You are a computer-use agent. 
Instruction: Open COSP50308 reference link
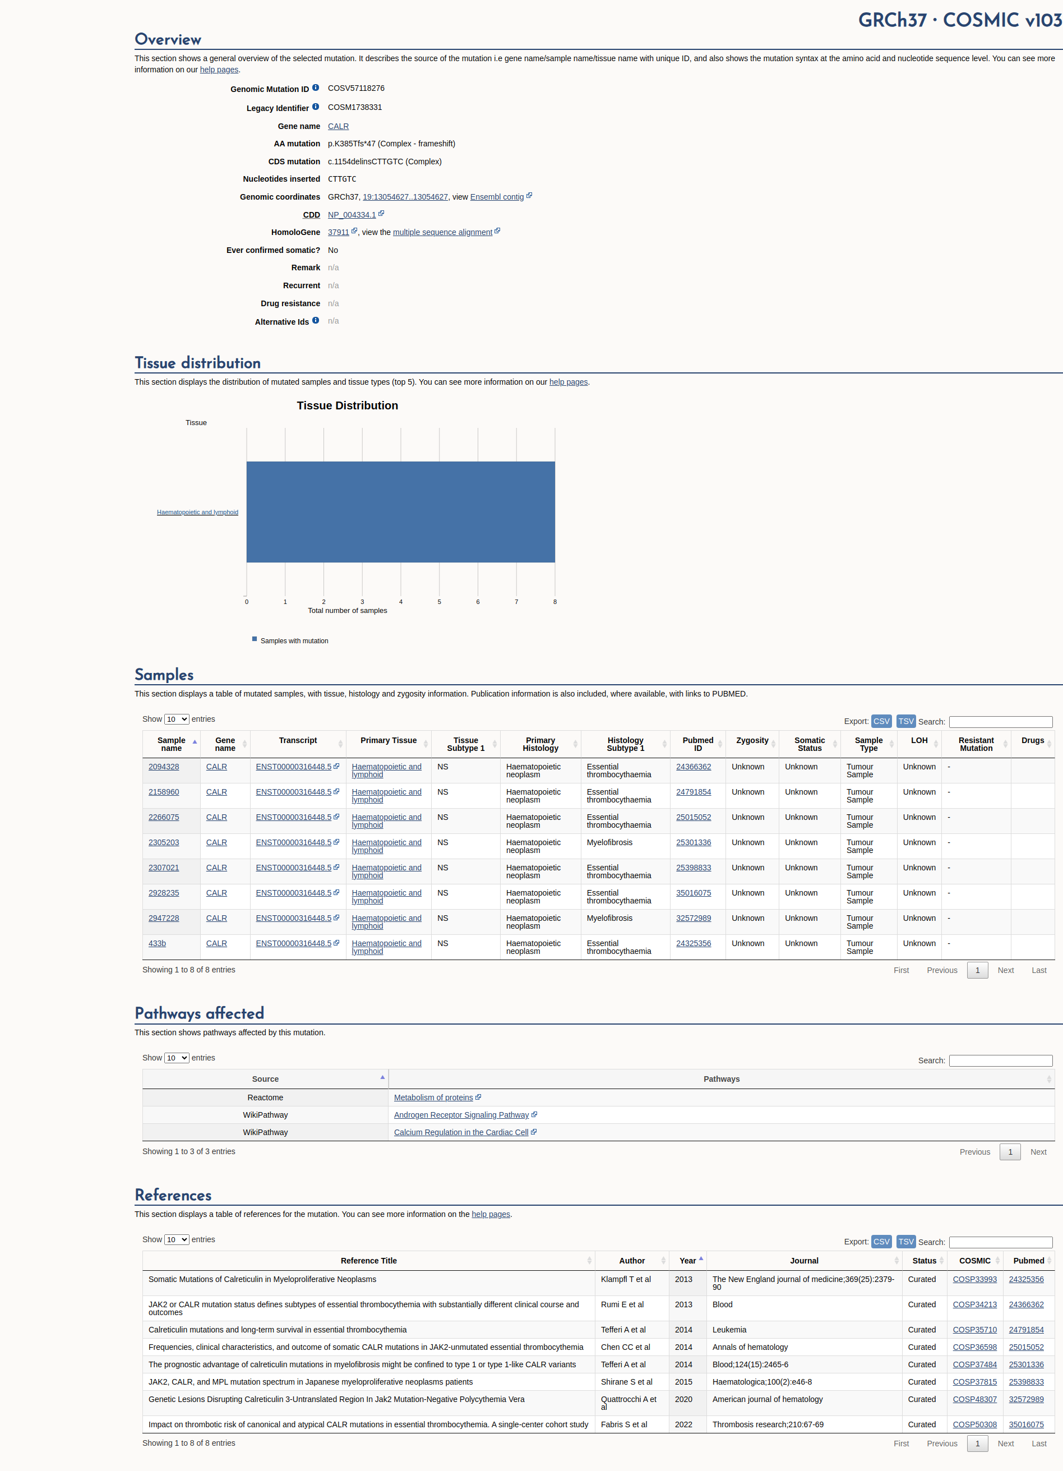974,1425
